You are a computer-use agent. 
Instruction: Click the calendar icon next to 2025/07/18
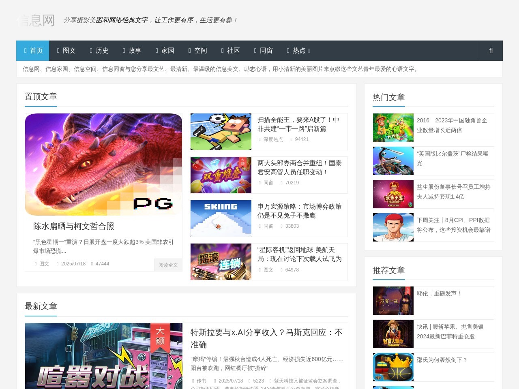[x=58, y=264]
